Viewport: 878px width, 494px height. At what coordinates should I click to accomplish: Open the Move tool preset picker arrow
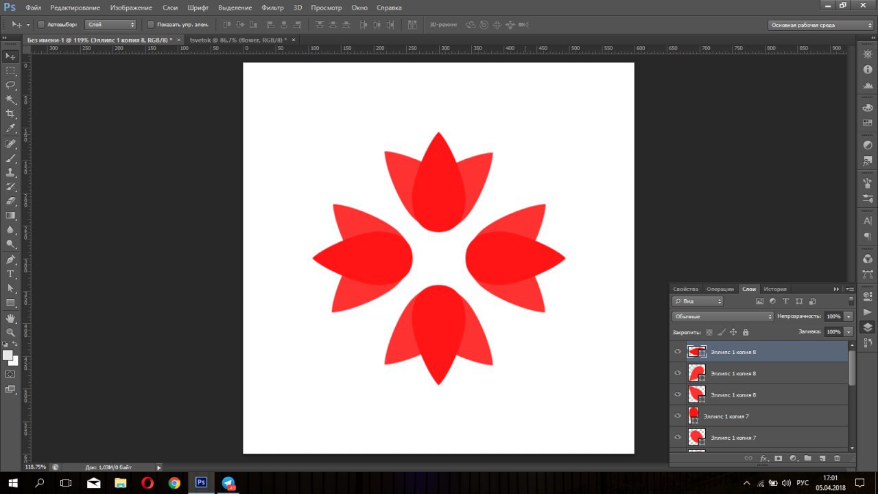point(28,25)
